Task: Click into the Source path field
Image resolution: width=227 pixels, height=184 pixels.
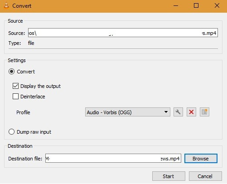Action: 123,33
